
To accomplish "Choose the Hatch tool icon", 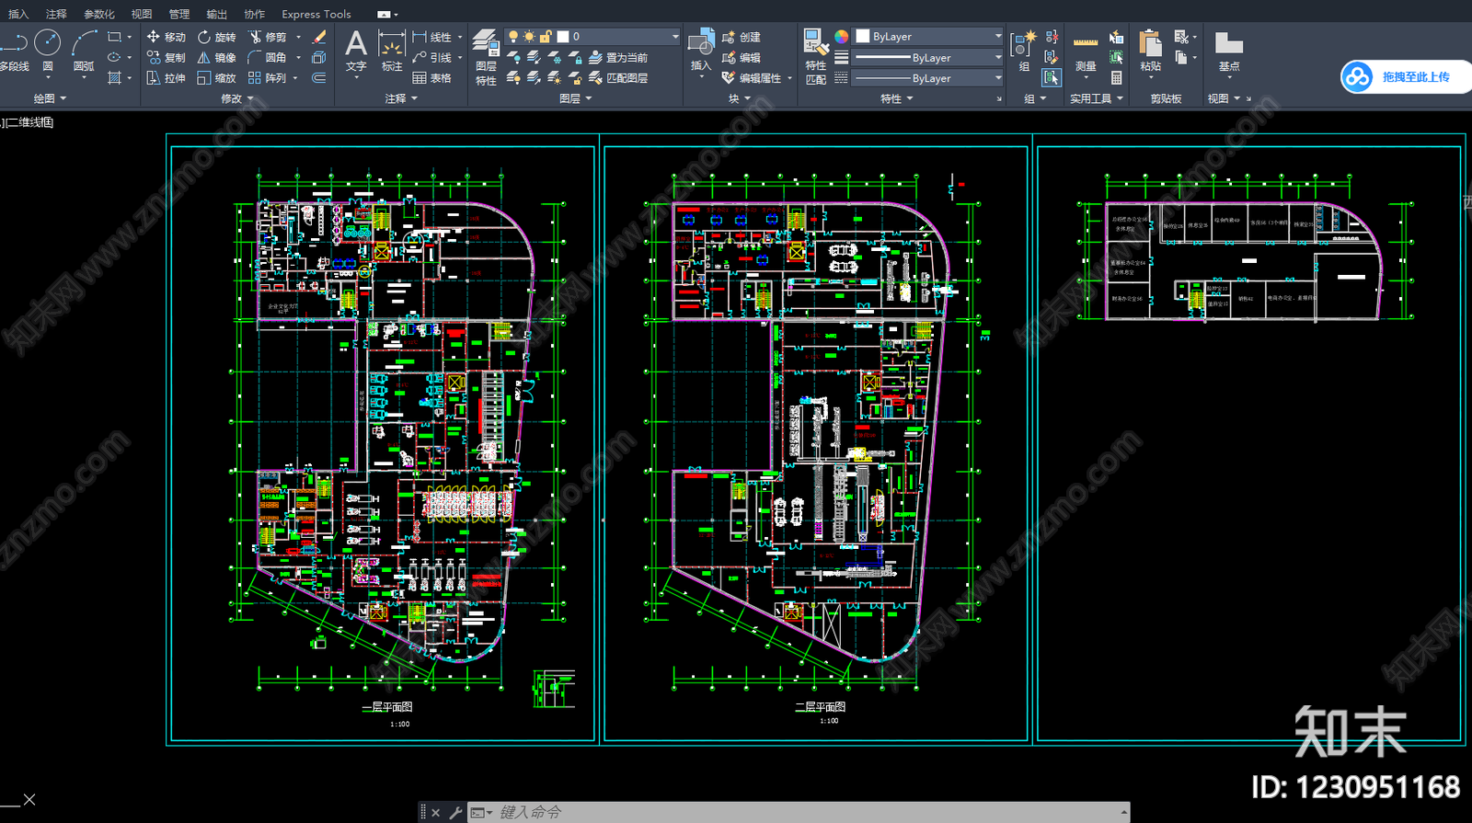I will 114,78.
